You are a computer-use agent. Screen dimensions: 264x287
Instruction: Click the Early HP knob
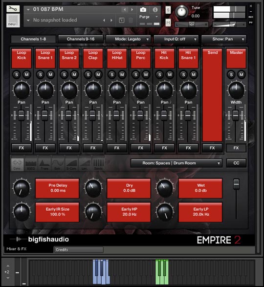pos(93,212)
